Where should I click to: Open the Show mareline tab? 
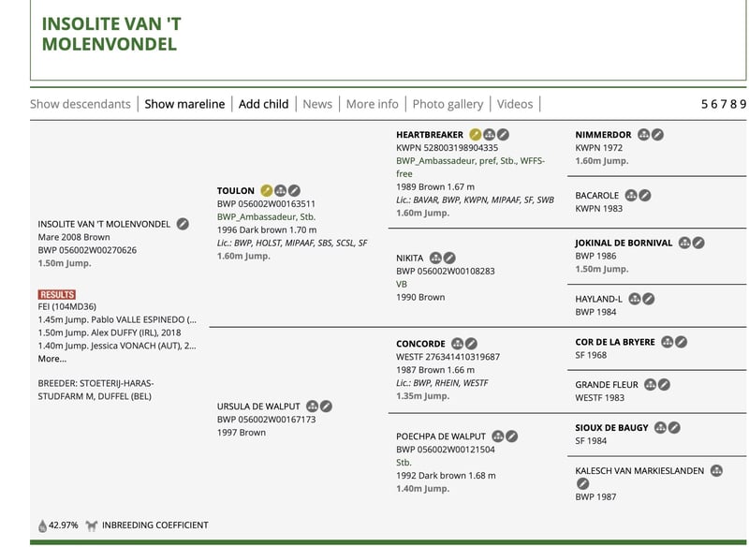[184, 104]
